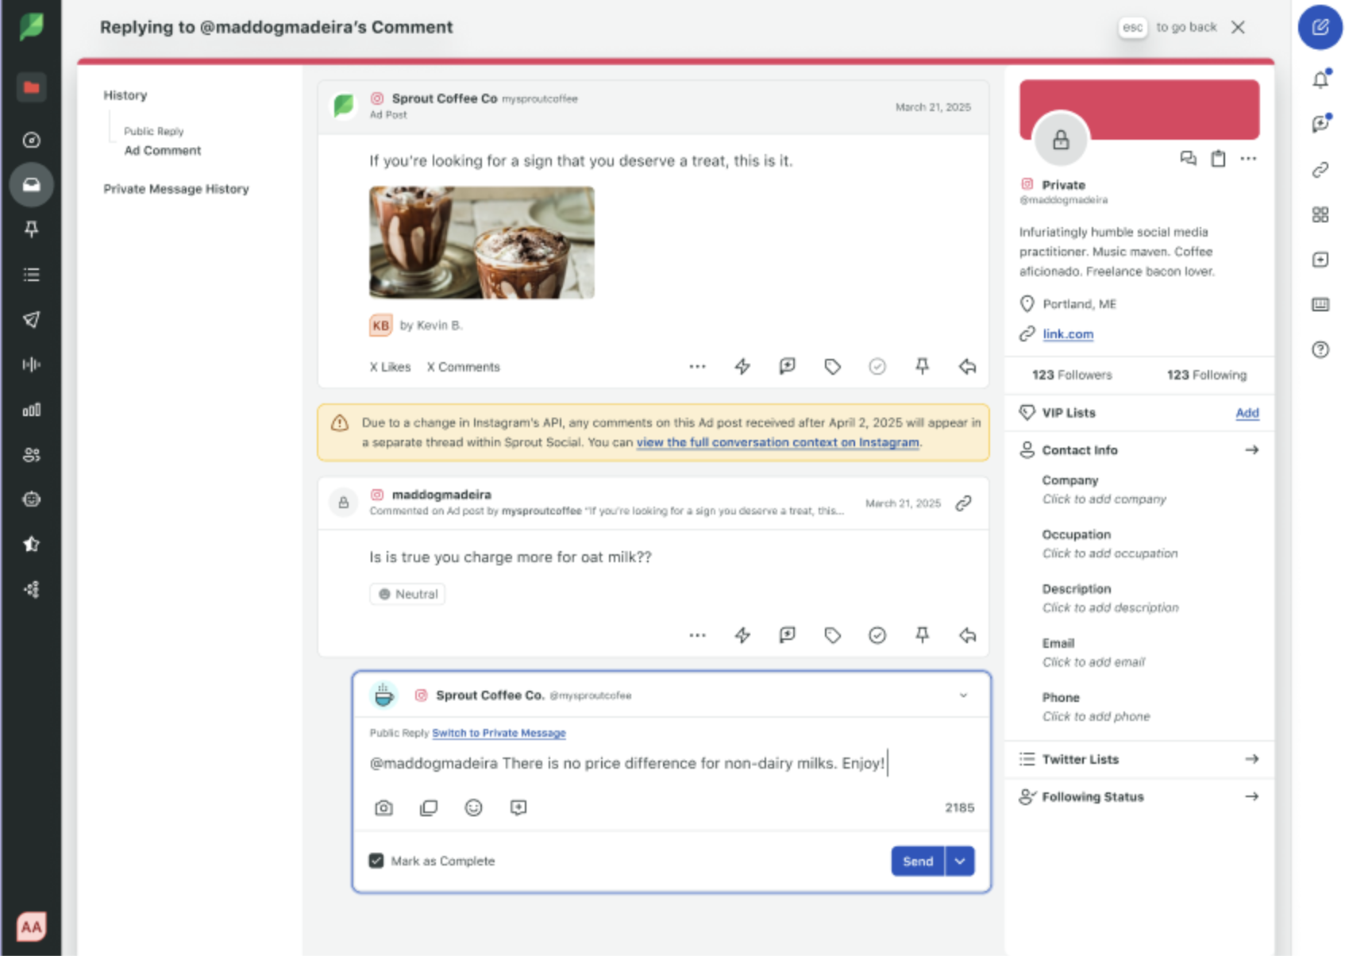Click the X Comments count on ad post

[x=464, y=367]
